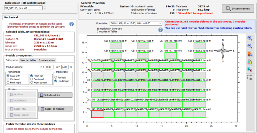257x133 pixels.
Task: Click the module spacing in X field
Action: pos(50,67)
